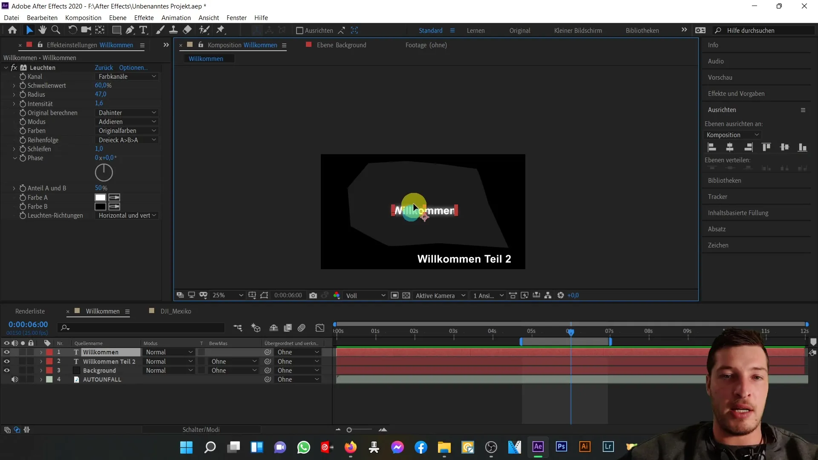Open Modus Addieren dropdown

coord(127,122)
